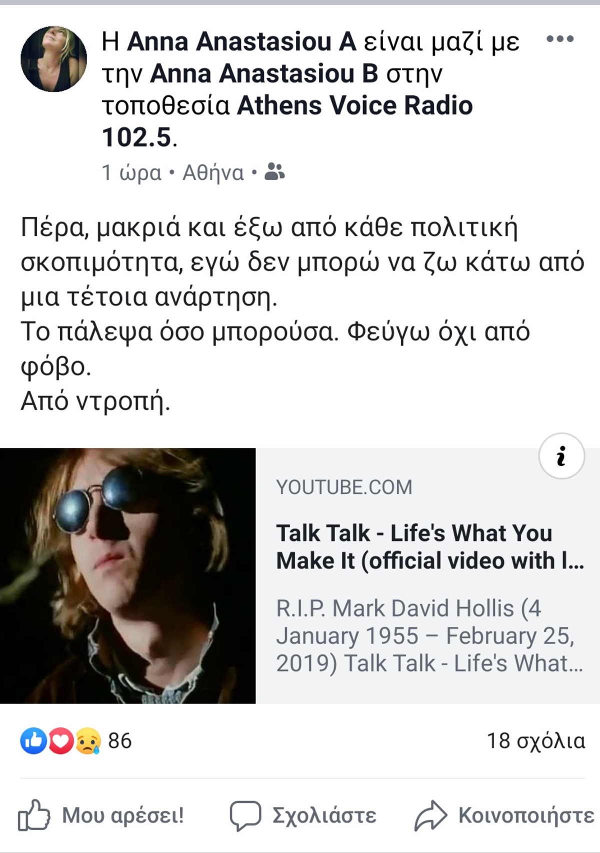Image resolution: width=600 pixels, height=853 pixels.
Task: Click the Αθήνα location link
Action: click(213, 173)
